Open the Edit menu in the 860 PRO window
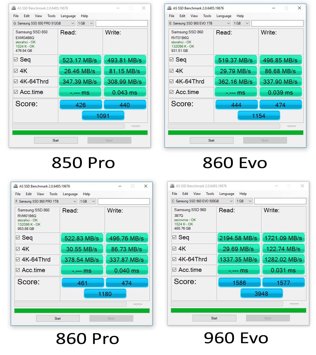The image size is (316, 355). [x=29, y=194]
